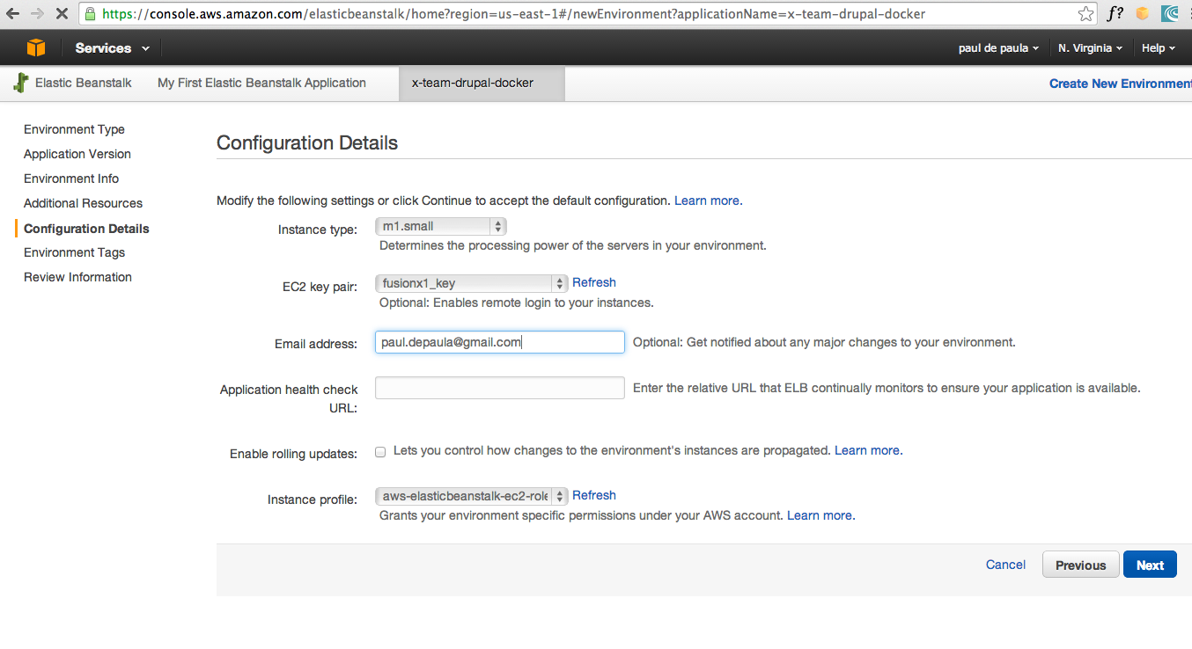Go to Application Version step
The image size is (1192, 649).
coord(77,154)
